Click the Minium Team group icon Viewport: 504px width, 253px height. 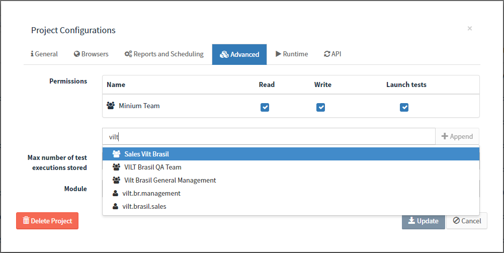[111, 106]
